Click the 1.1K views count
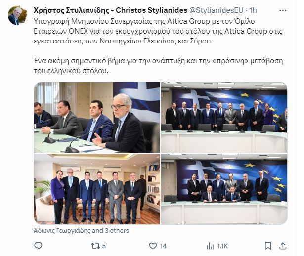304x256 pixels. 222,246
